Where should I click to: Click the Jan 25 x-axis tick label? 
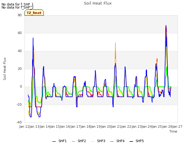tap(157, 126)
